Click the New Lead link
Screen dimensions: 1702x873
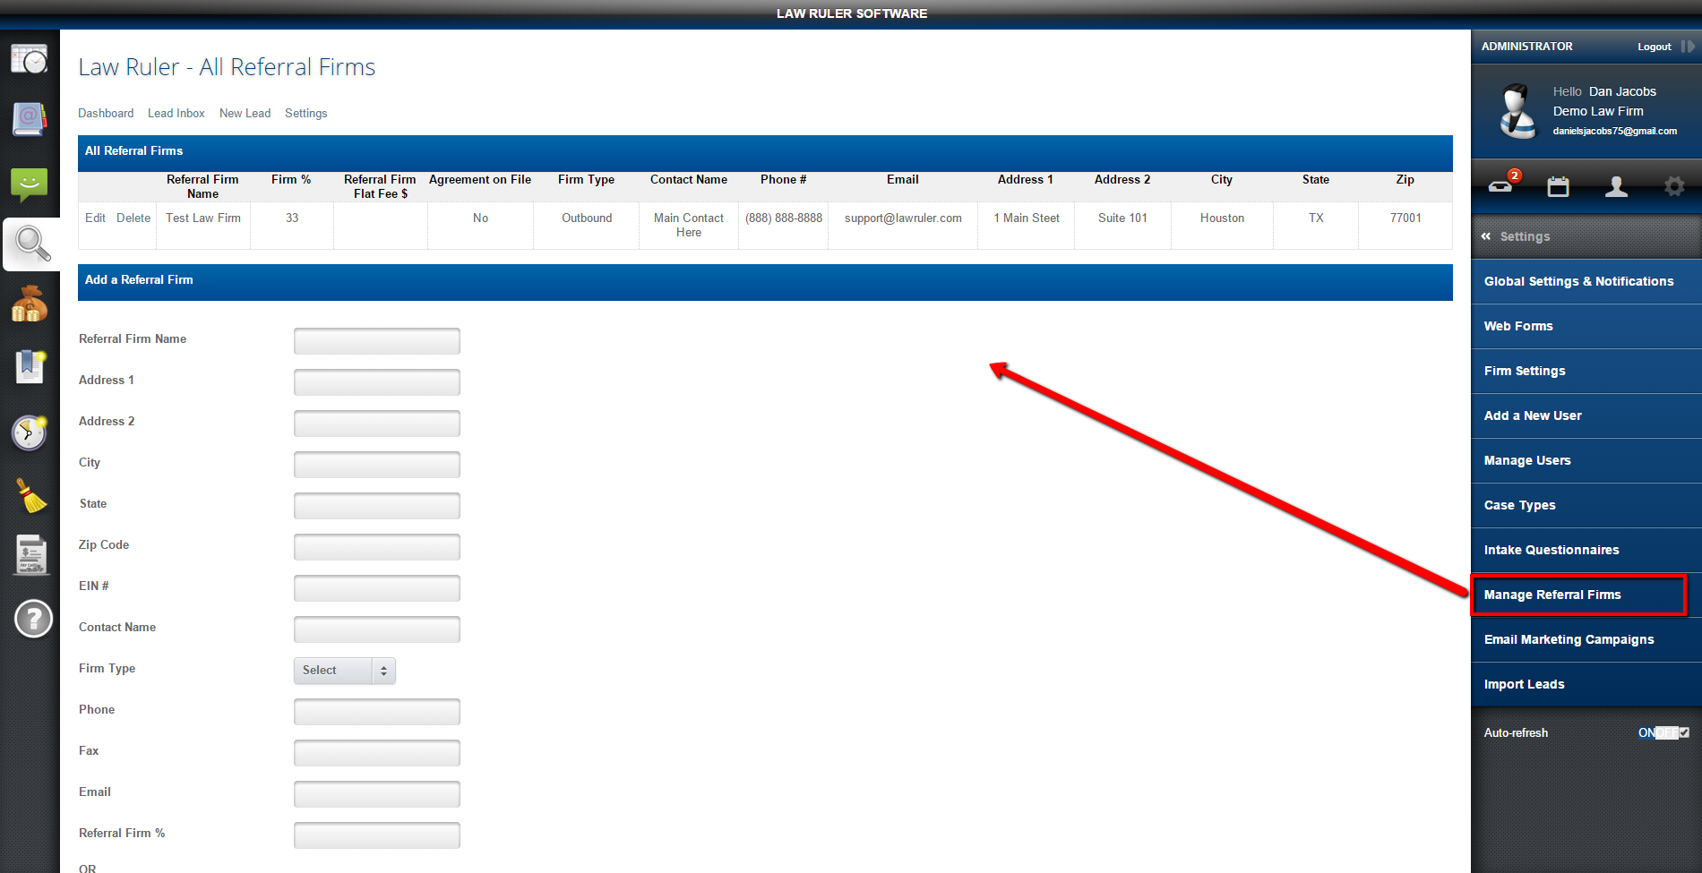(245, 113)
